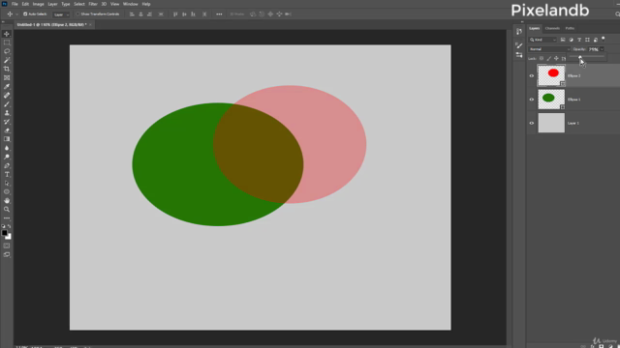Select the Eyedropper tool
This screenshot has height=348, width=620.
click(x=7, y=86)
